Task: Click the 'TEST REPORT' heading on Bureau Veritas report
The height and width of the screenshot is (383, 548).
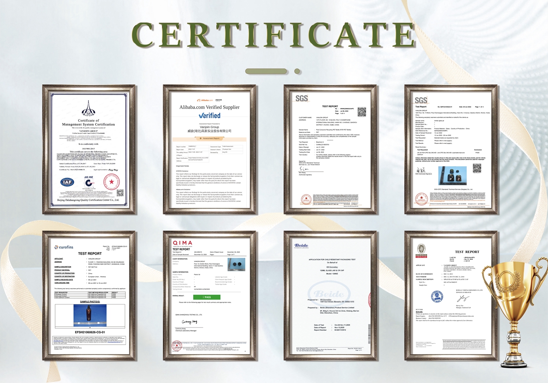Action: (x=467, y=252)
